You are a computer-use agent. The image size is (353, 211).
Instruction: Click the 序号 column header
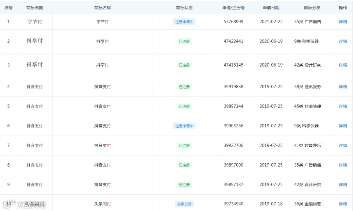(8, 8)
